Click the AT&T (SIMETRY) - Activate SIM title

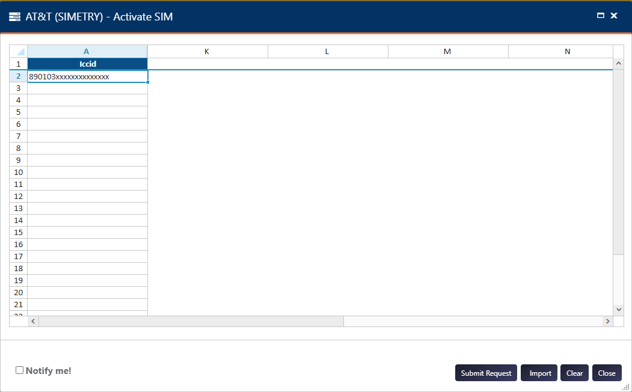point(99,17)
